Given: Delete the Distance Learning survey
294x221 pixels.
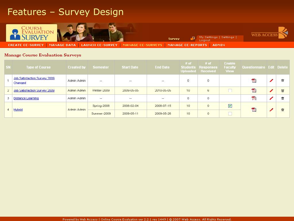Looking at the screenshot, I should (x=283, y=98).
